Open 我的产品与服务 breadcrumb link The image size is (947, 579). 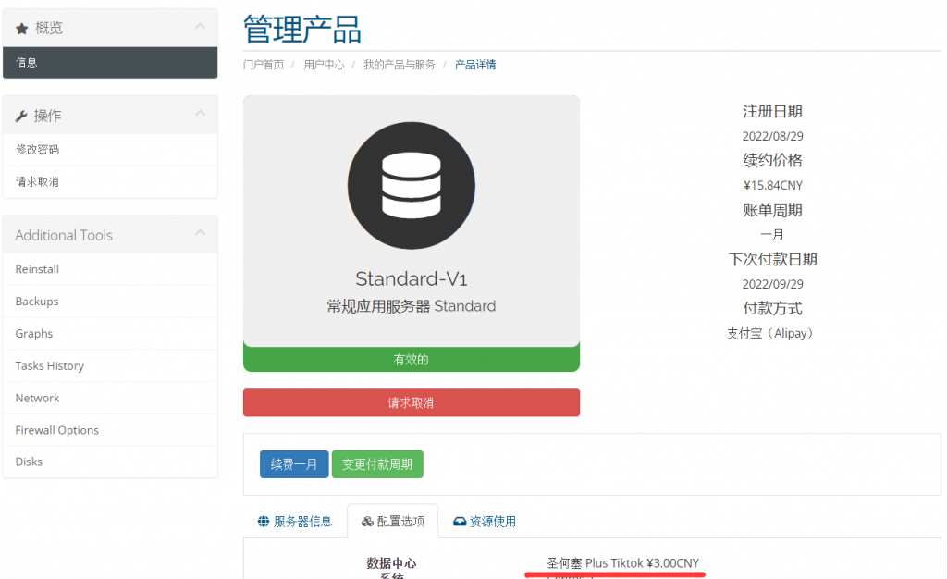point(399,65)
